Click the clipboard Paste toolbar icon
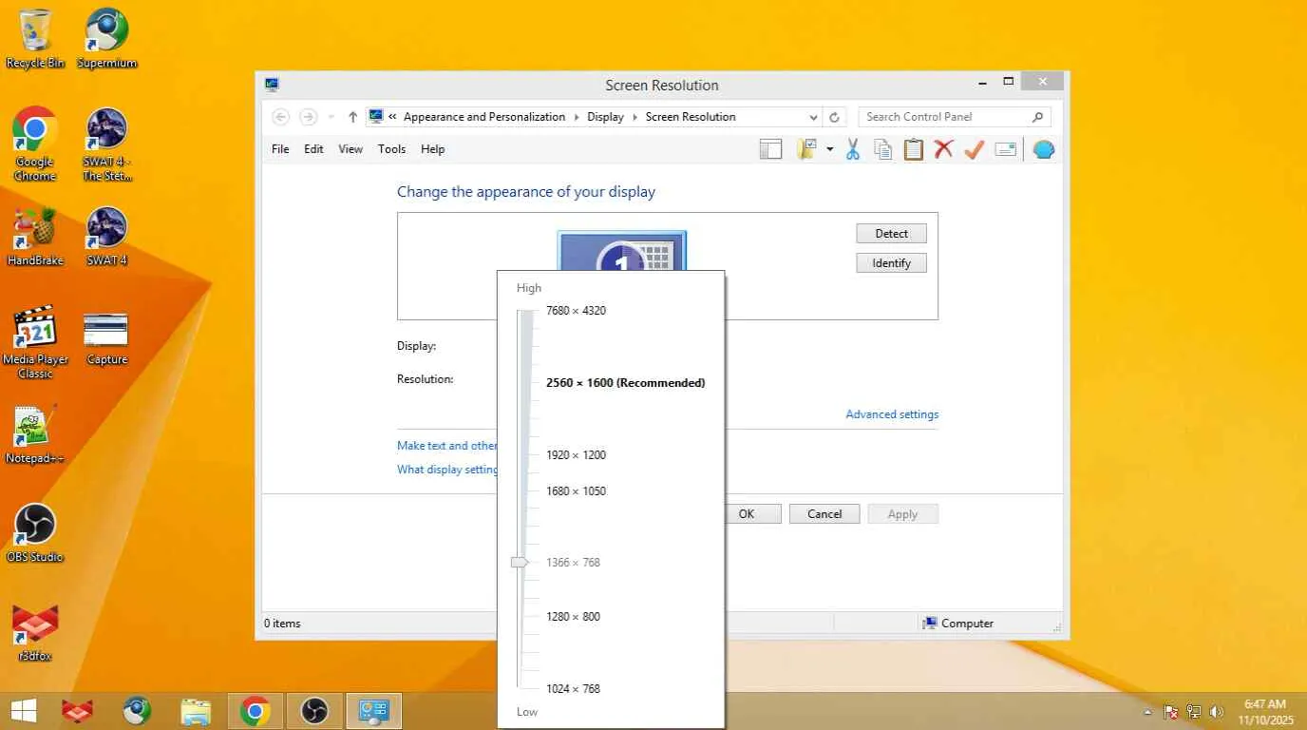Viewport: 1307px width, 730px height. coord(914,149)
